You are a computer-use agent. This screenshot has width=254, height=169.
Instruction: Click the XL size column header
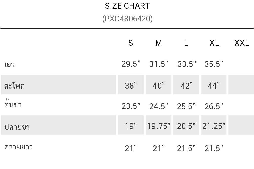pyautogui.click(x=214, y=43)
